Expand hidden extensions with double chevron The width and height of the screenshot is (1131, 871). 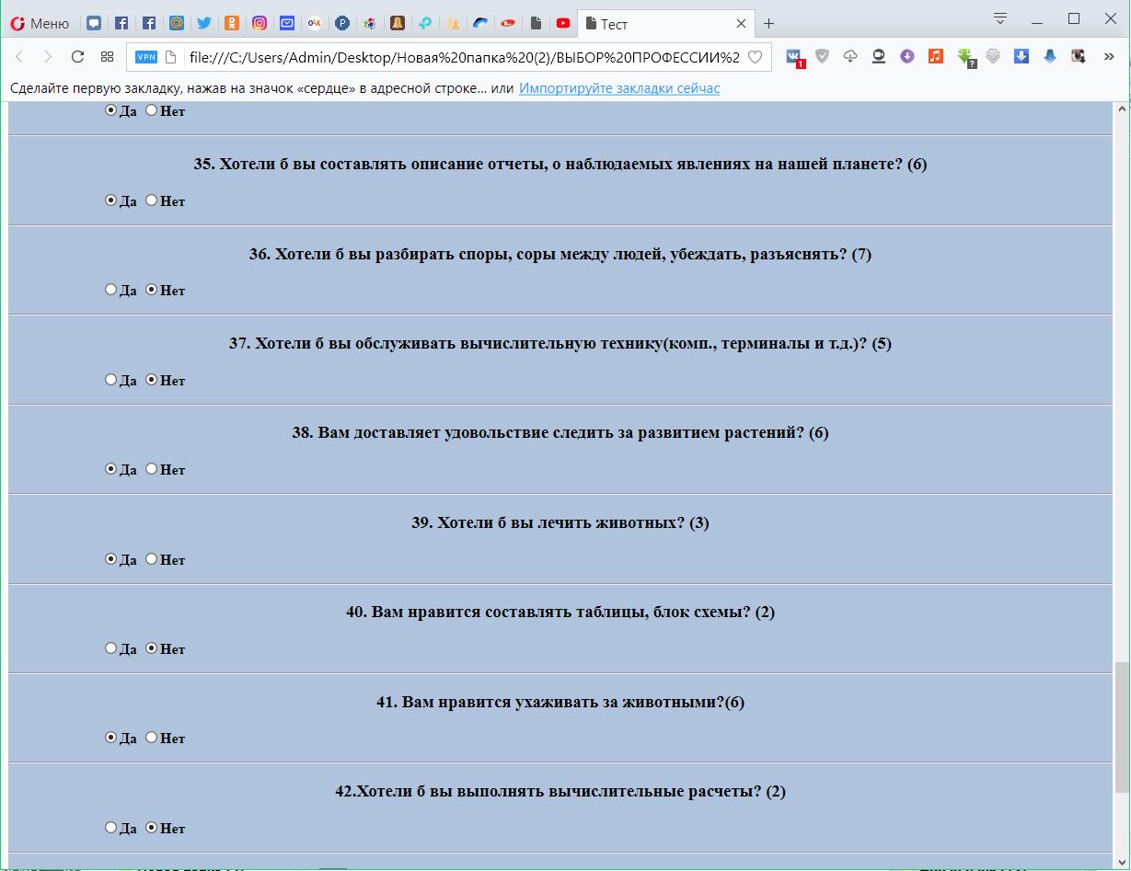point(1109,57)
